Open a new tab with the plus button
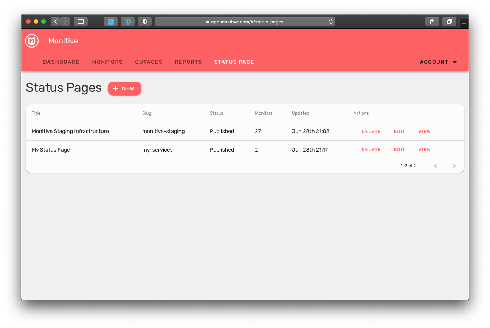Screen dimensions: 490x328 464,23
